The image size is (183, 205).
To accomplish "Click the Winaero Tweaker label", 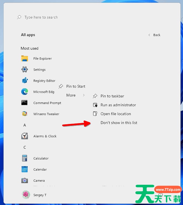I will pos(46,114).
